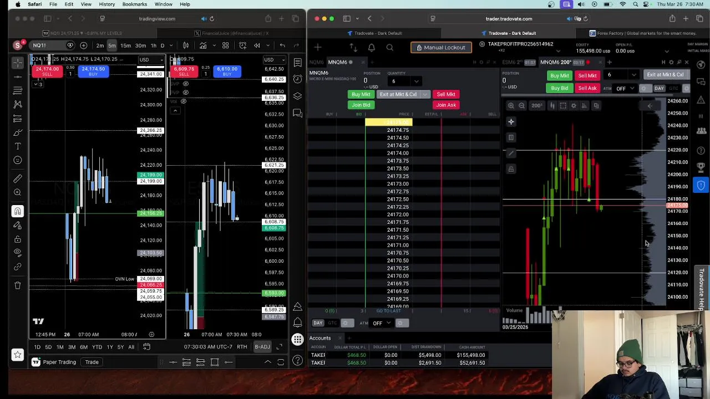Click the zoom in magnifier tool
710x399 pixels.
click(x=18, y=192)
